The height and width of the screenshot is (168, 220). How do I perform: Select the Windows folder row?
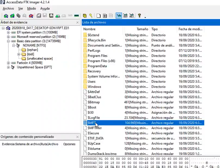click(x=143, y=87)
